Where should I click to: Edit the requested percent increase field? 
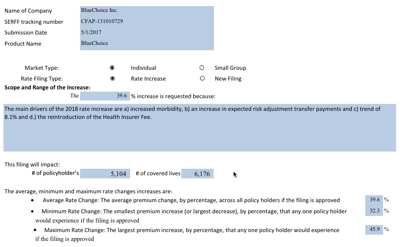(105, 96)
